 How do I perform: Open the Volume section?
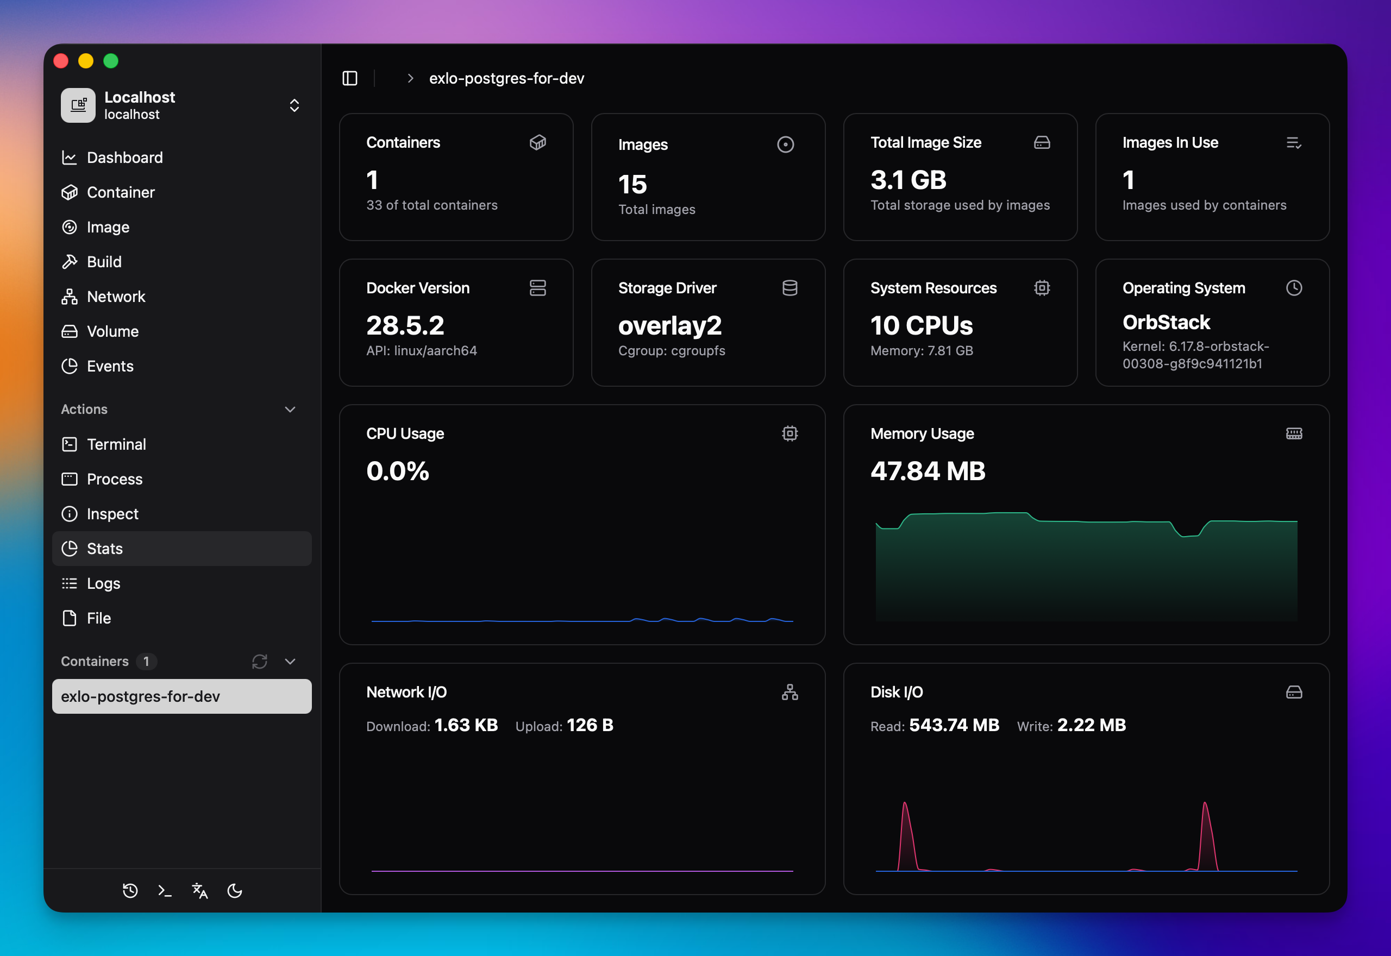point(111,331)
